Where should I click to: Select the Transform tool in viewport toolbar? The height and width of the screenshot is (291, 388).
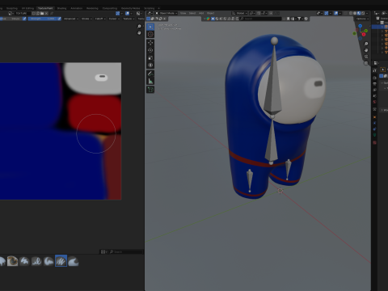150,65
